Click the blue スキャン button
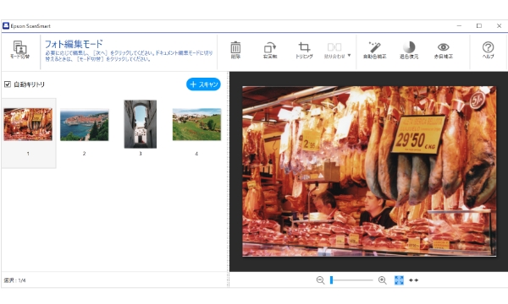 click(x=203, y=84)
